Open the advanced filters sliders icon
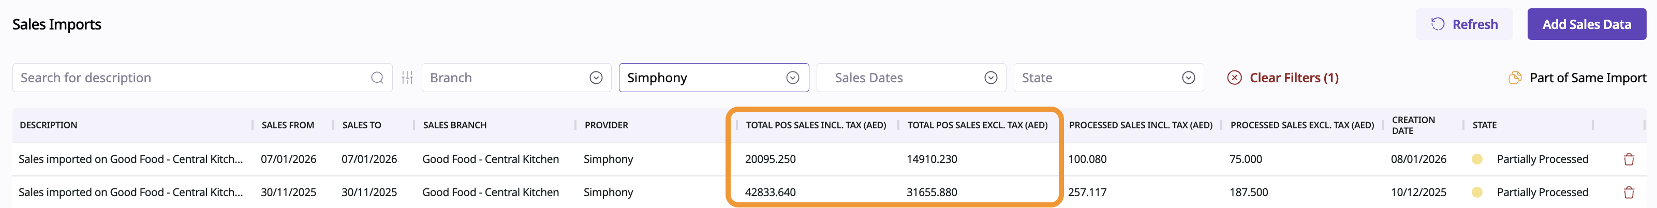 click(x=407, y=78)
